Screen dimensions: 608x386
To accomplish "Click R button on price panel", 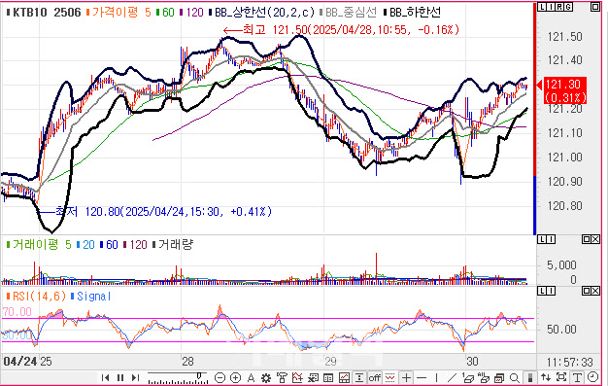I will (558, 7).
